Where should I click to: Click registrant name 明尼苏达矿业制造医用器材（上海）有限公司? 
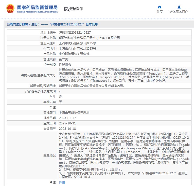point(90,38)
